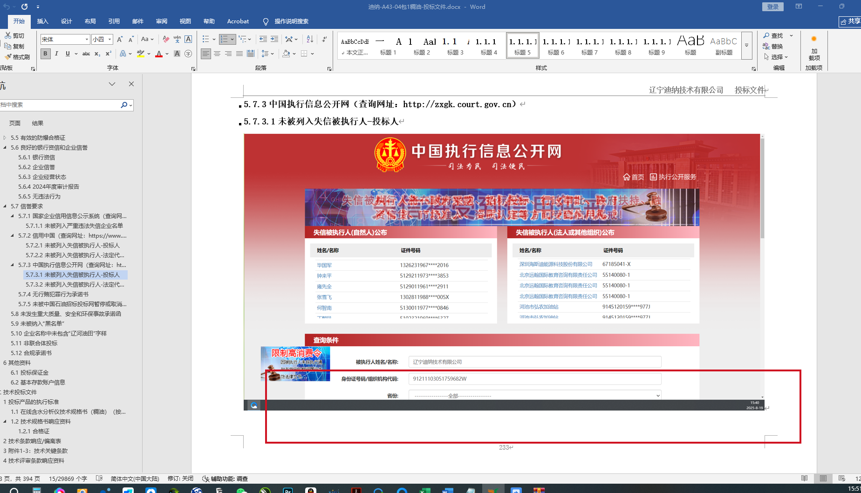Open the 引用 (References) ribbon tab
The height and width of the screenshot is (493, 861).
click(114, 21)
